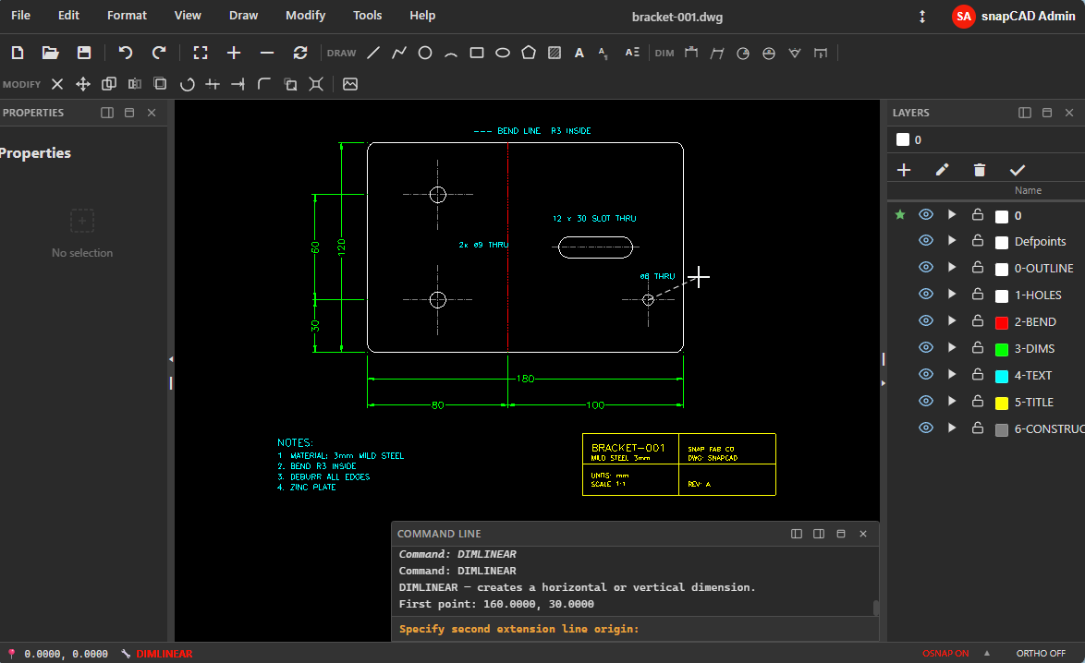Select the Rotate modify tool
Viewport: 1085px width, 663px height.
187,84
